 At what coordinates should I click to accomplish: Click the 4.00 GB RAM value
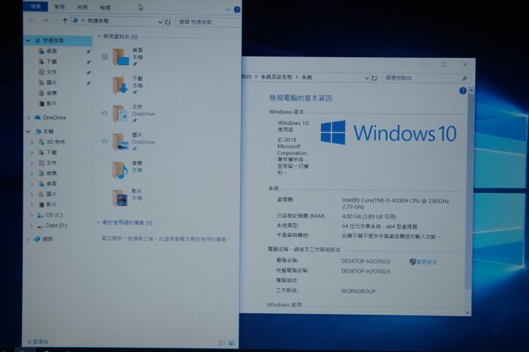tap(369, 216)
